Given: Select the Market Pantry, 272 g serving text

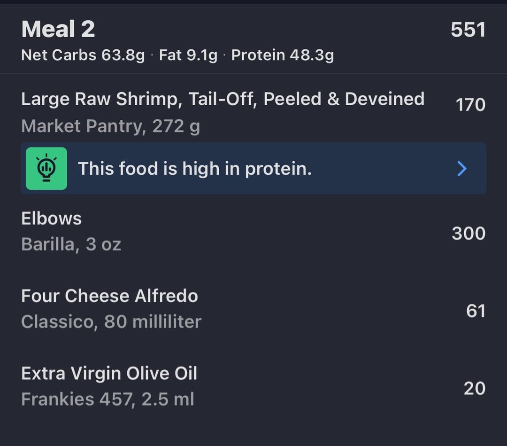Looking at the screenshot, I should pyautogui.click(x=111, y=126).
